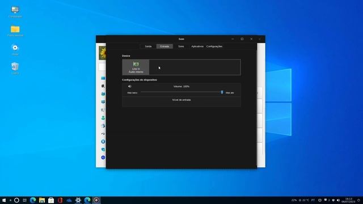Open the shield security tray icon
Viewport: 363px width, 204px height.
click(x=334, y=200)
